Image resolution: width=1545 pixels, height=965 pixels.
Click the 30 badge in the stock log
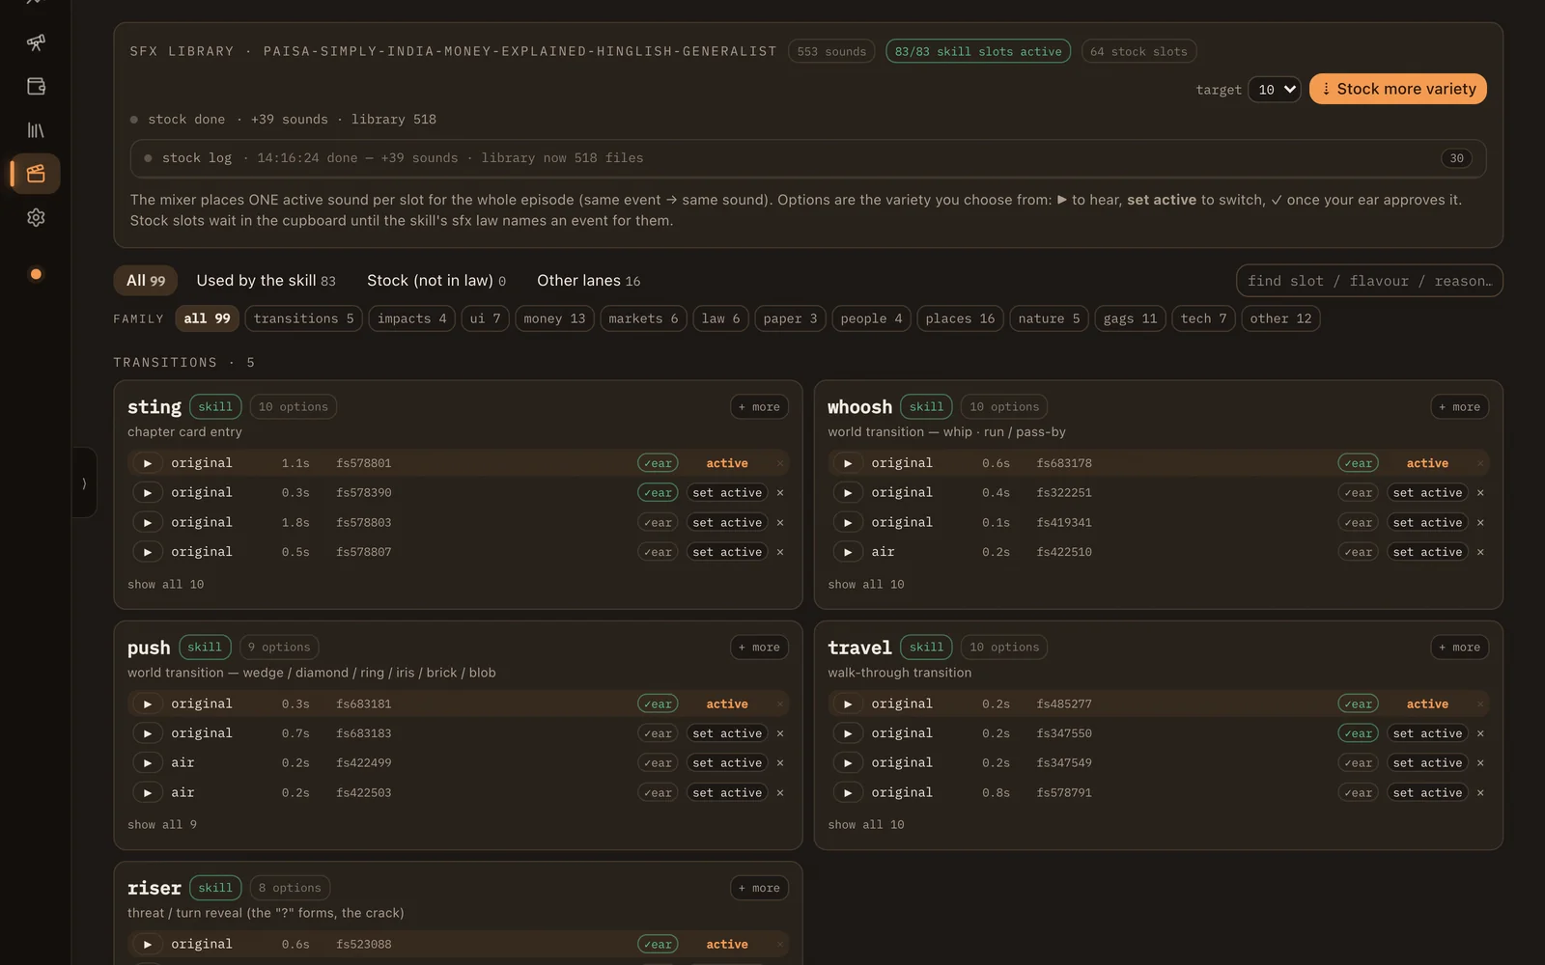pos(1456,158)
